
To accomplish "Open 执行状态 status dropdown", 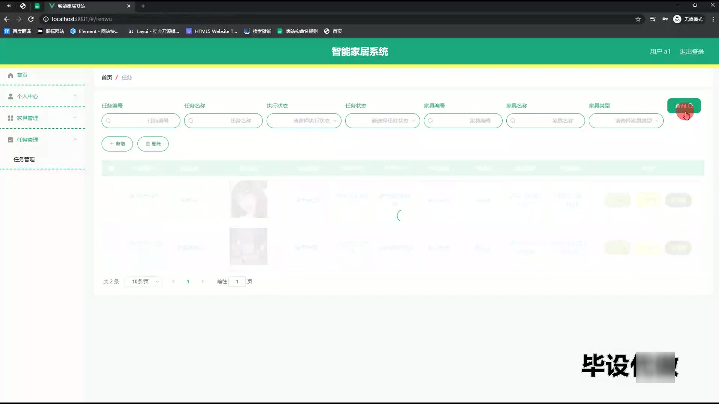I will click(304, 121).
